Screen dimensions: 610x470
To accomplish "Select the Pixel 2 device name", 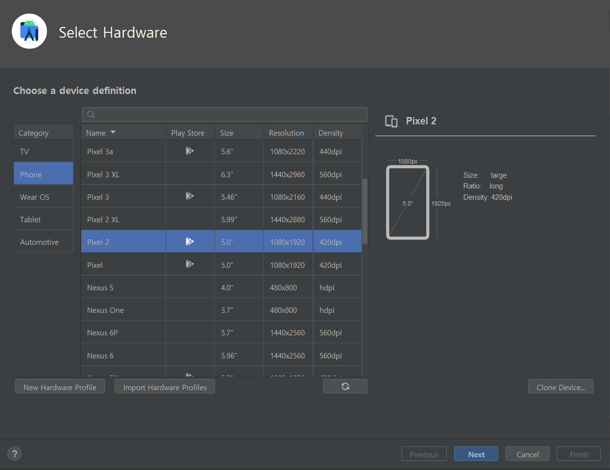I will click(x=98, y=242).
